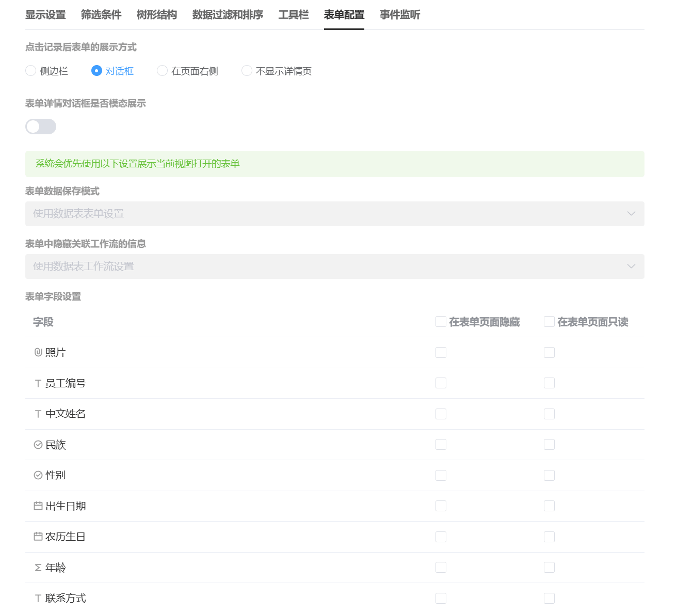This screenshot has height=612, width=677.
Task: Click the select-type icon beside 民族
Action: pyautogui.click(x=38, y=445)
